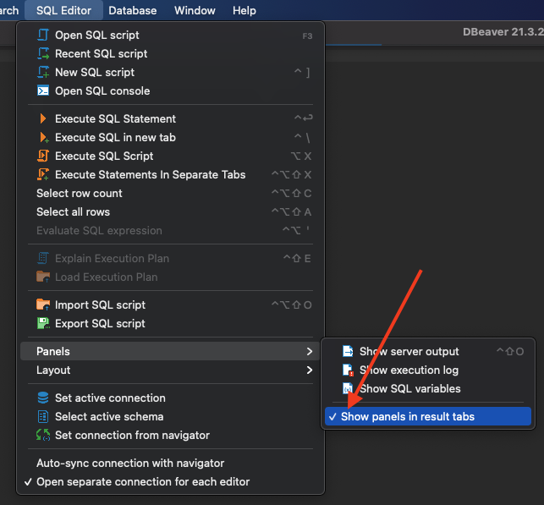The width and height of the screenshot is (544, 505).
Task: Click the Load Execution Plan folder icon
Action: click(x=43, y=277)
